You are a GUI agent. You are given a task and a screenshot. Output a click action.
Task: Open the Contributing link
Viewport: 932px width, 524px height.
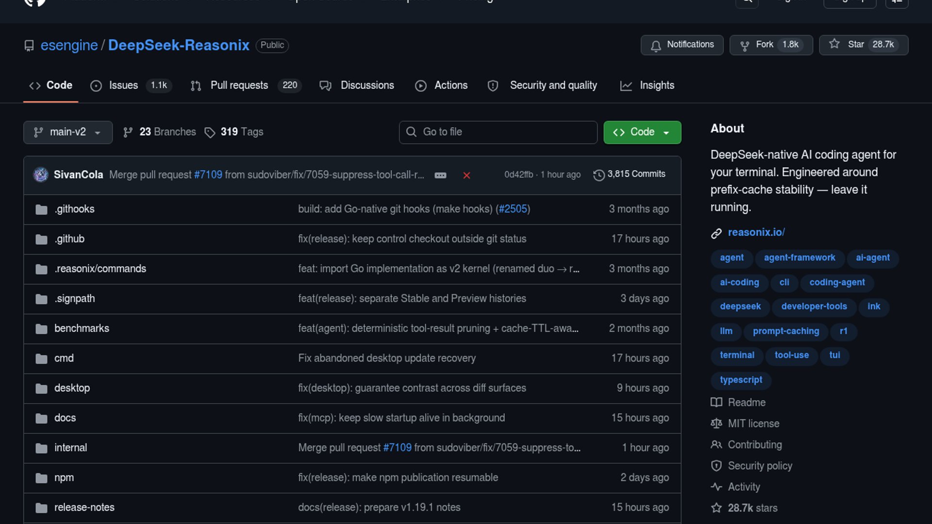pyautogui.click(x=747, y=445)
